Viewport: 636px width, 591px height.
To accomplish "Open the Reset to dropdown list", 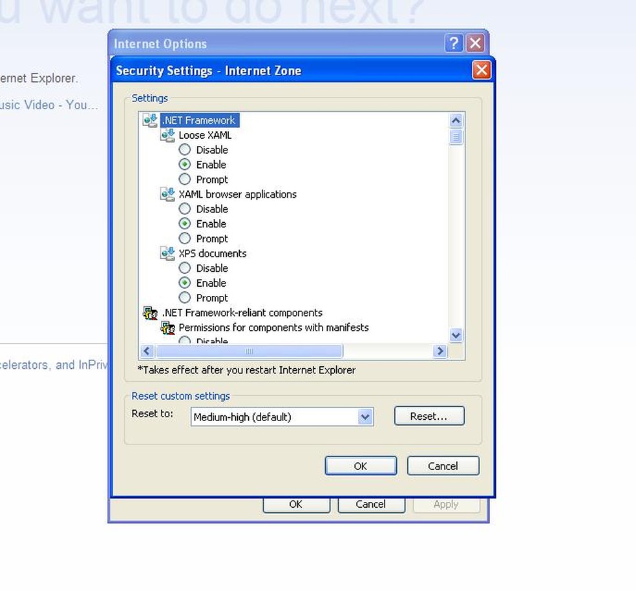I will pos(365,417).
